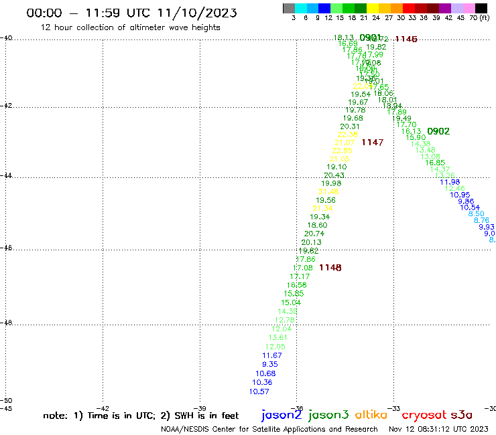The width and height of the screenshot is (496, 435).
Task: Select the wave height value 21.48
Action: point(328,191)
